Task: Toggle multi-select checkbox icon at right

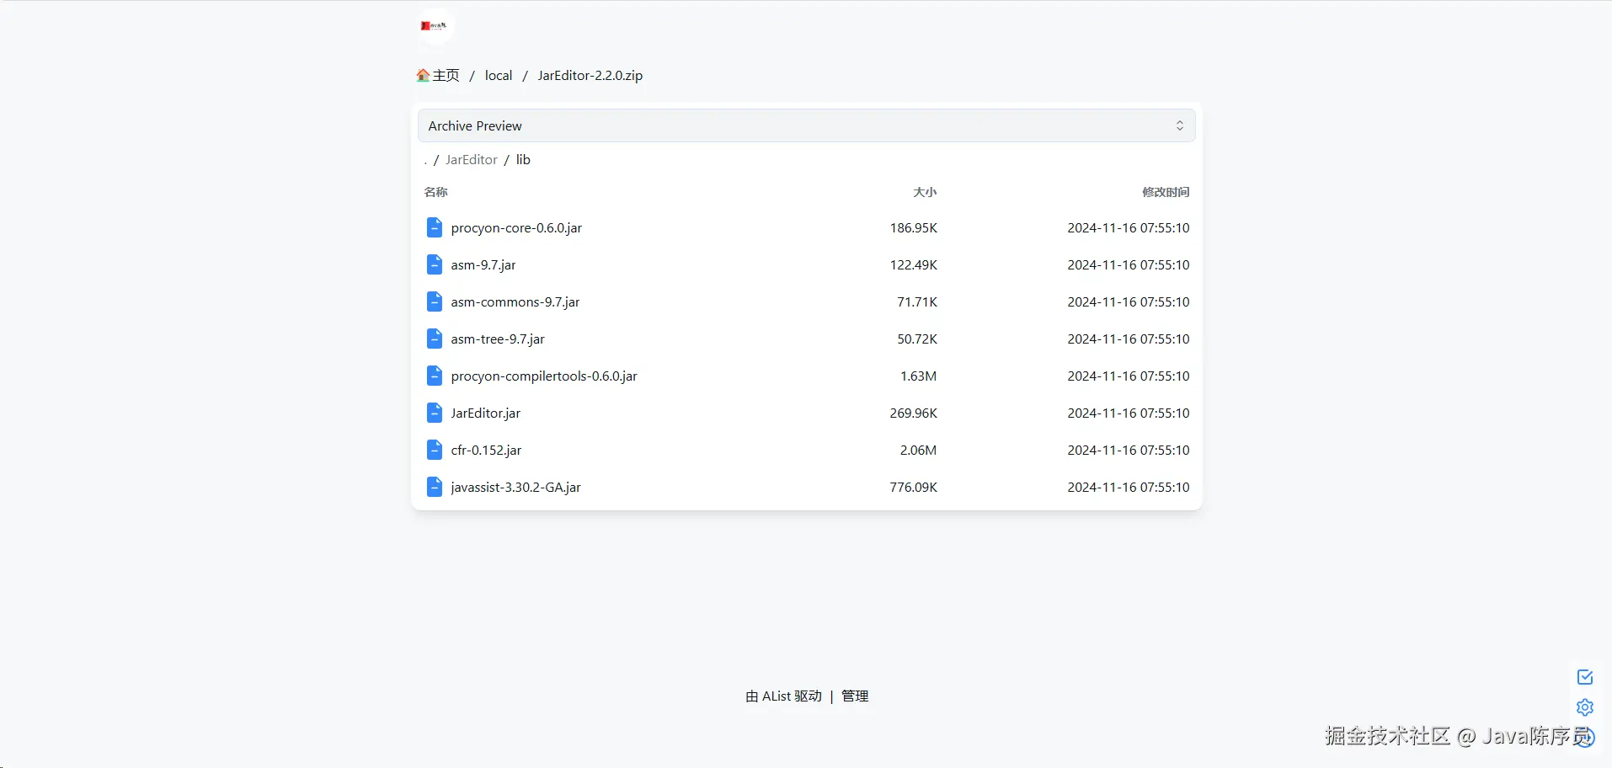Action: click(1585, 677)
